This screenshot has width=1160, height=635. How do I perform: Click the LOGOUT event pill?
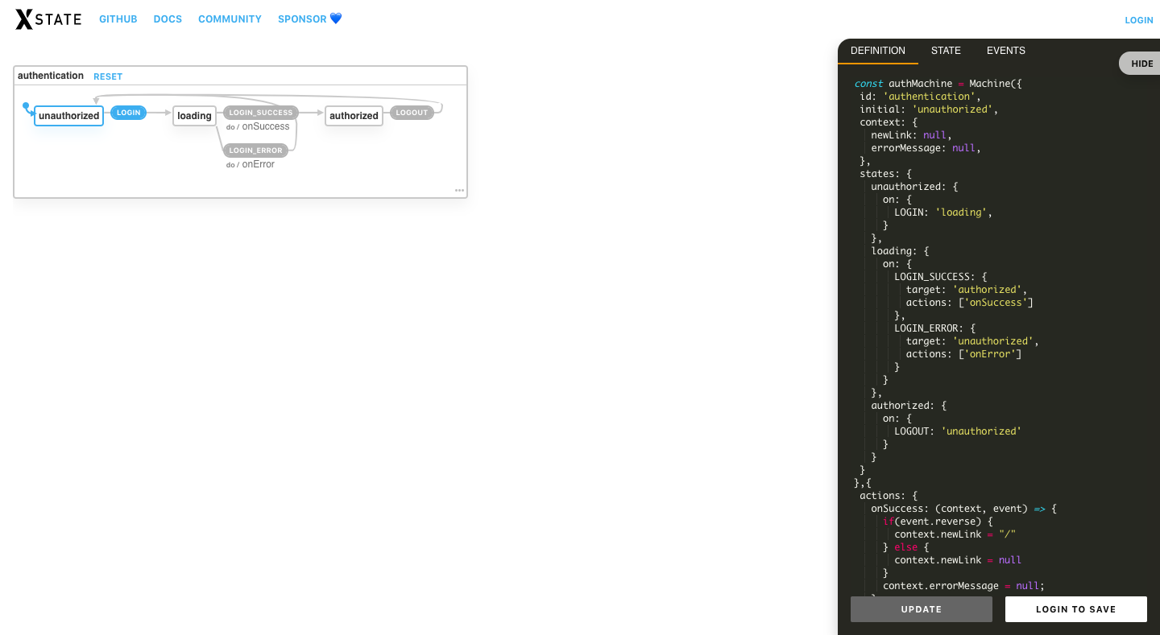coord(412,113)
